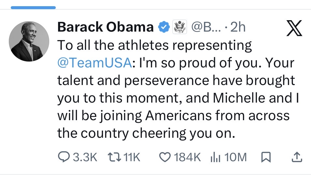Screen dimensions: 311x184
Task: Click the 3.3K reply count
Action: tap(84, 158)
